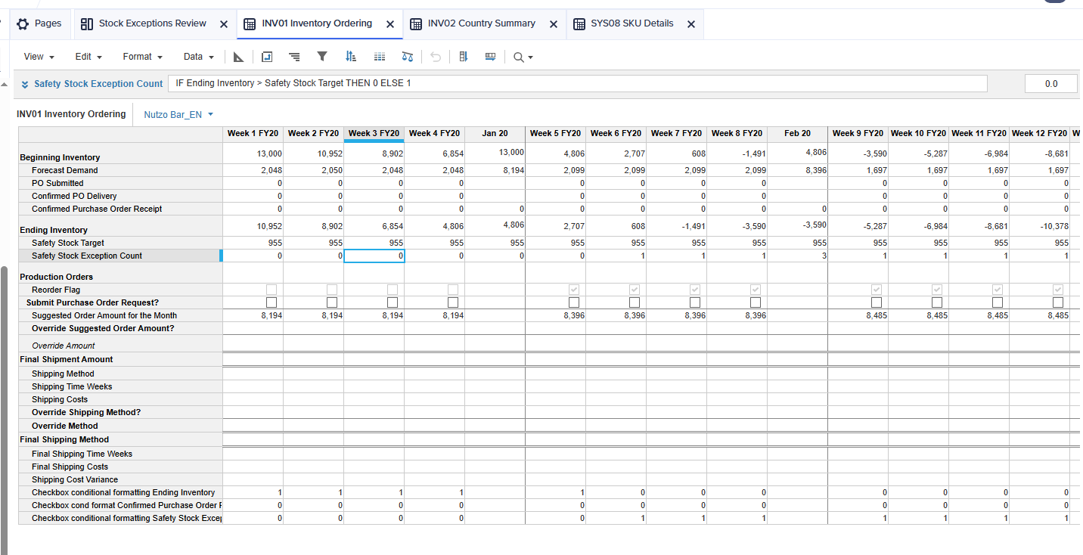The width and height of the screenshot is (1083, 555).
Task: Click the undo arrow icon
Action: [435, 57]
